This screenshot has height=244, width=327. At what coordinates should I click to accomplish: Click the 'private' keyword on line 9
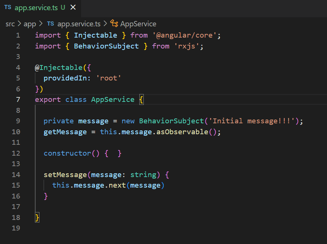[x=59, y=121]
